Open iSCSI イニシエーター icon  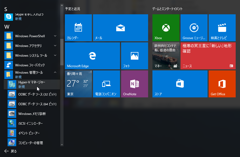click(12, 123)
